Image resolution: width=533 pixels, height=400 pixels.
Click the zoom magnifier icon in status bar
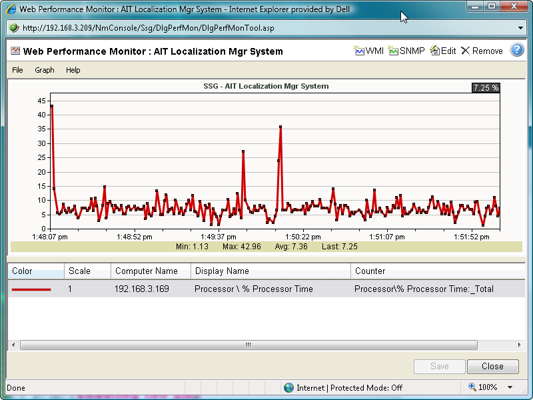click(471, 387)
